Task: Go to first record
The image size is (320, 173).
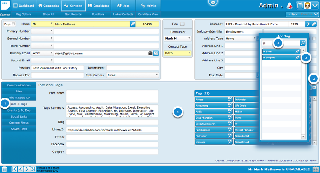Action: (x=14, y=169)
